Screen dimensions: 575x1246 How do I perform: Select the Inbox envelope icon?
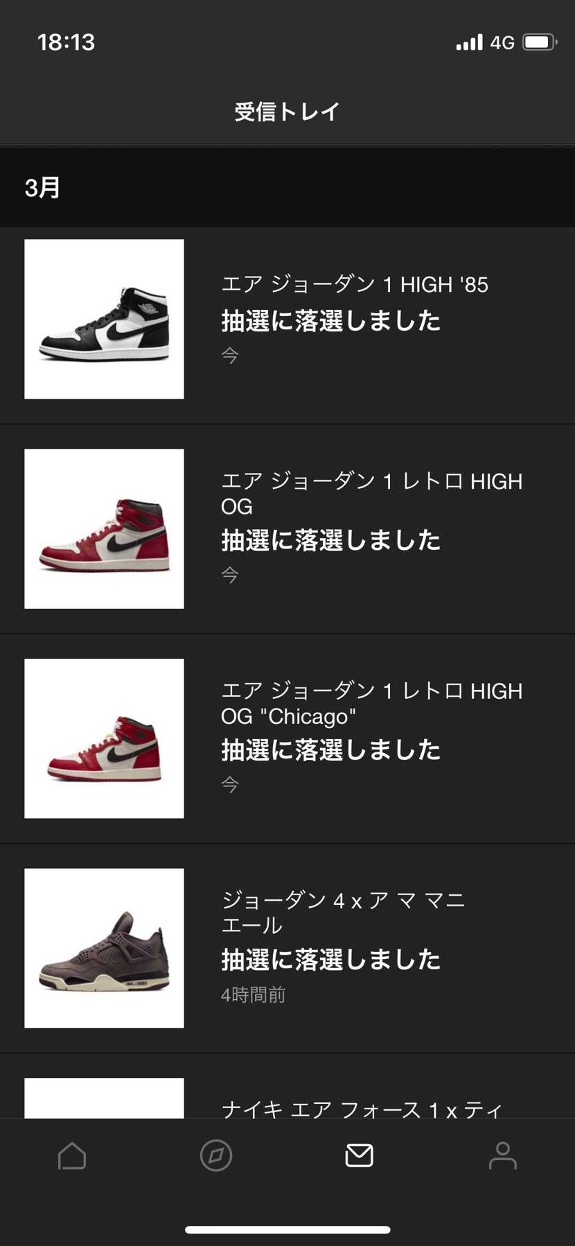pos(360,1156)
